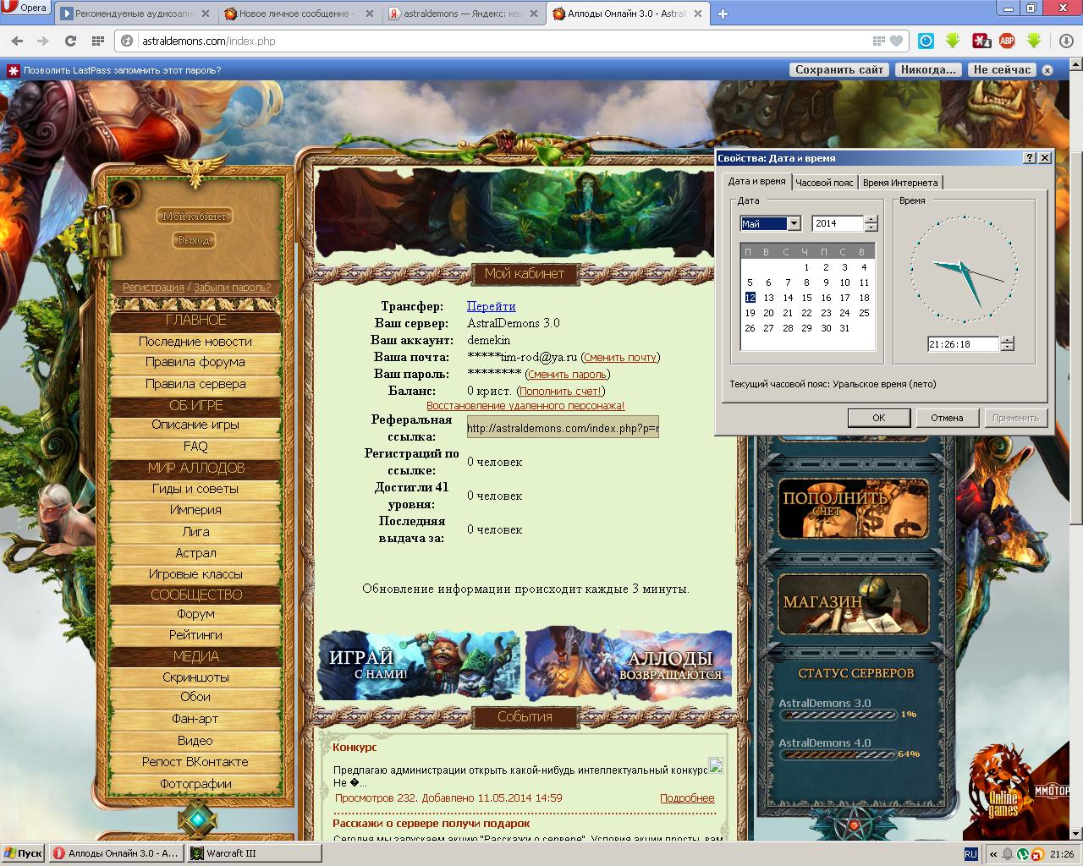Select the 'Дата и время' tab
This screenshot has width=1083, height=866.
coord(756,181)
